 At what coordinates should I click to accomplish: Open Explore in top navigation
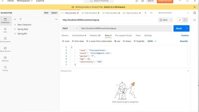pos(40,1)
